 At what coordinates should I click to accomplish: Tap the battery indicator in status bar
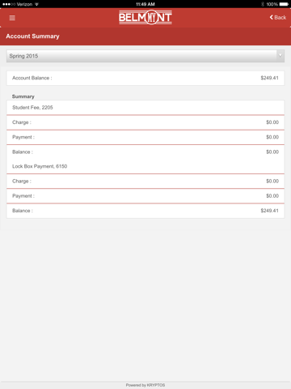point(284,4)
